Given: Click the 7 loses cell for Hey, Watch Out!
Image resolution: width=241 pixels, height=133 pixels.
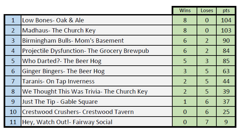Looking at the screenshot, I should 207,122.
